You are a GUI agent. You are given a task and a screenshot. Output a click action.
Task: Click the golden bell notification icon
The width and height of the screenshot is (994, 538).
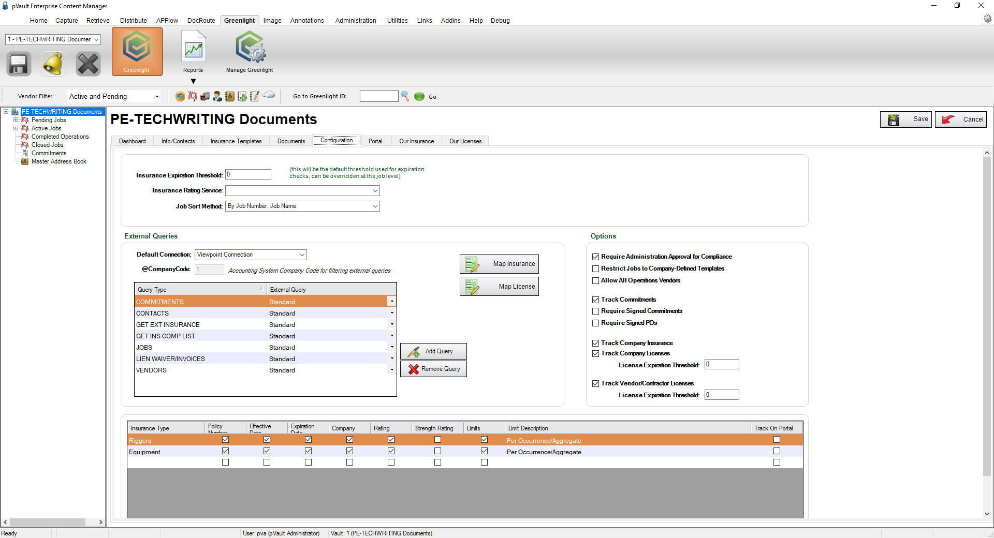tap(53, 64)
